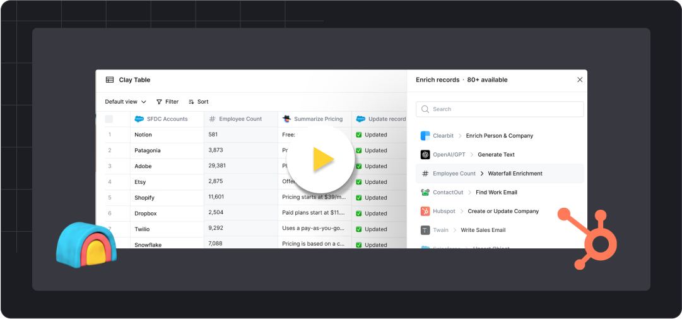Click the Clearbit logo icon
682x319 pixels.
click(425, 136)
